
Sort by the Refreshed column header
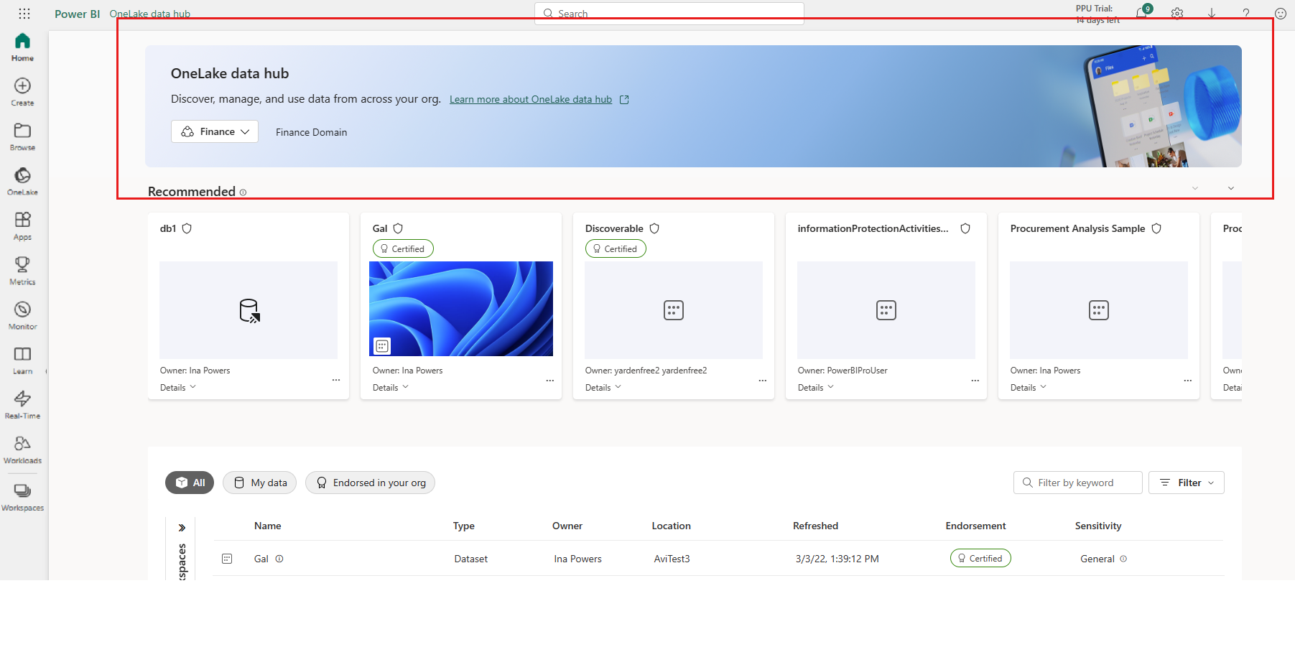click(815, 526)
